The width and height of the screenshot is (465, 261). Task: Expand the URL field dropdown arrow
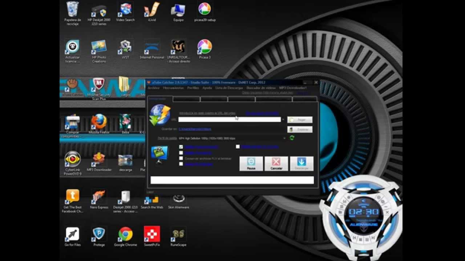point(283,119)
